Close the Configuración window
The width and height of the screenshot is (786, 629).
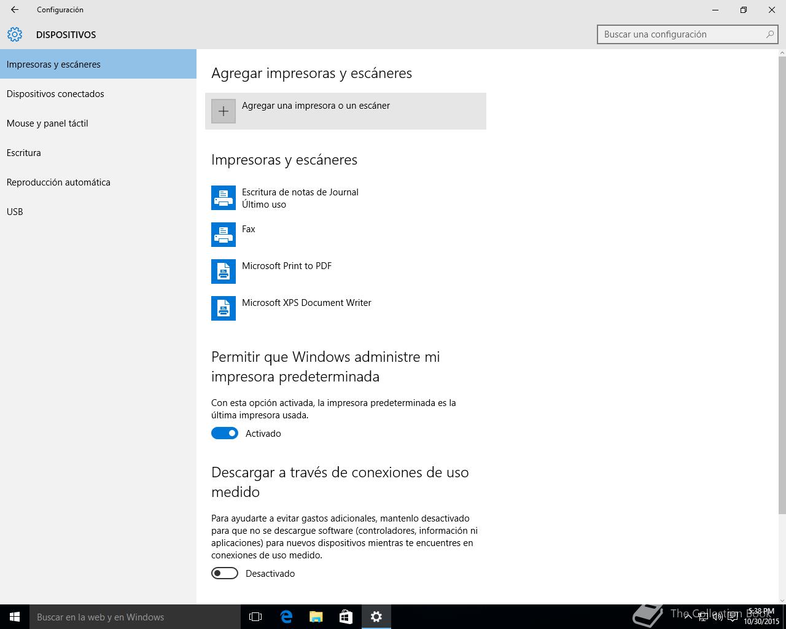click(x=772, y=10)
